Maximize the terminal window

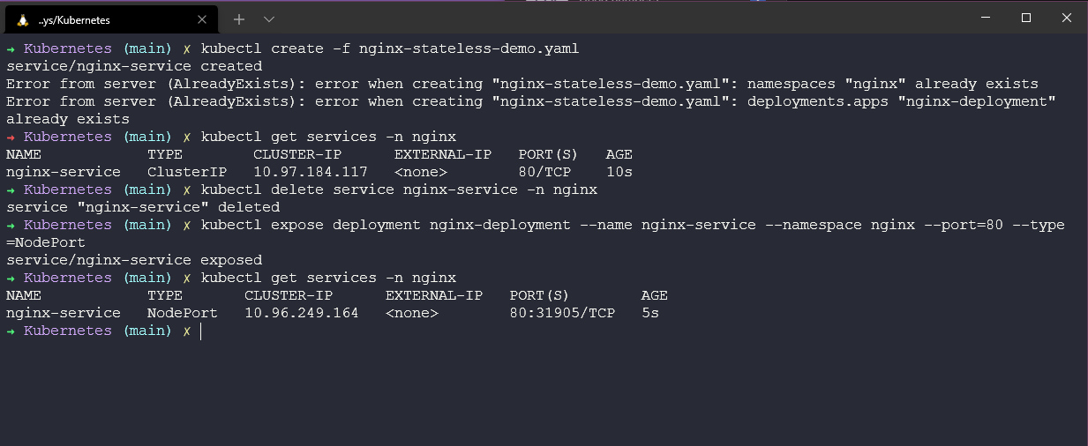click(1026, 18)
